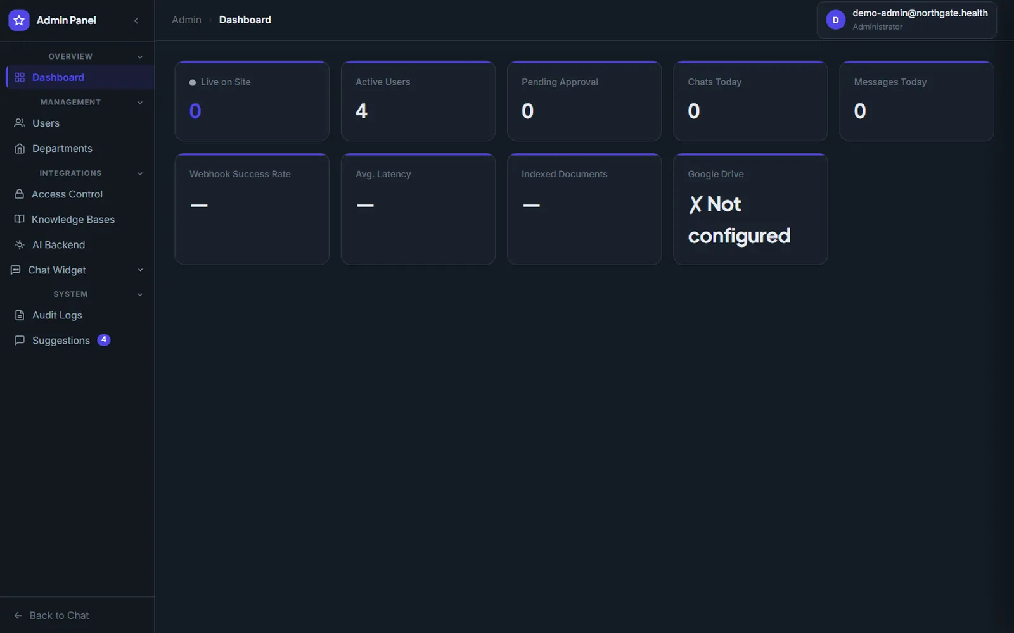Open Access Control label

67,194
